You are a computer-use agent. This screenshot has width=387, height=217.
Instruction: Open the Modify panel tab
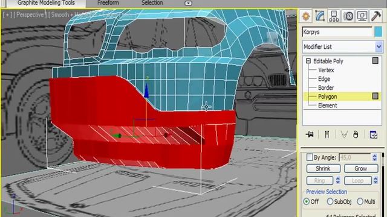pyautogui.click(x=320, y=16)
